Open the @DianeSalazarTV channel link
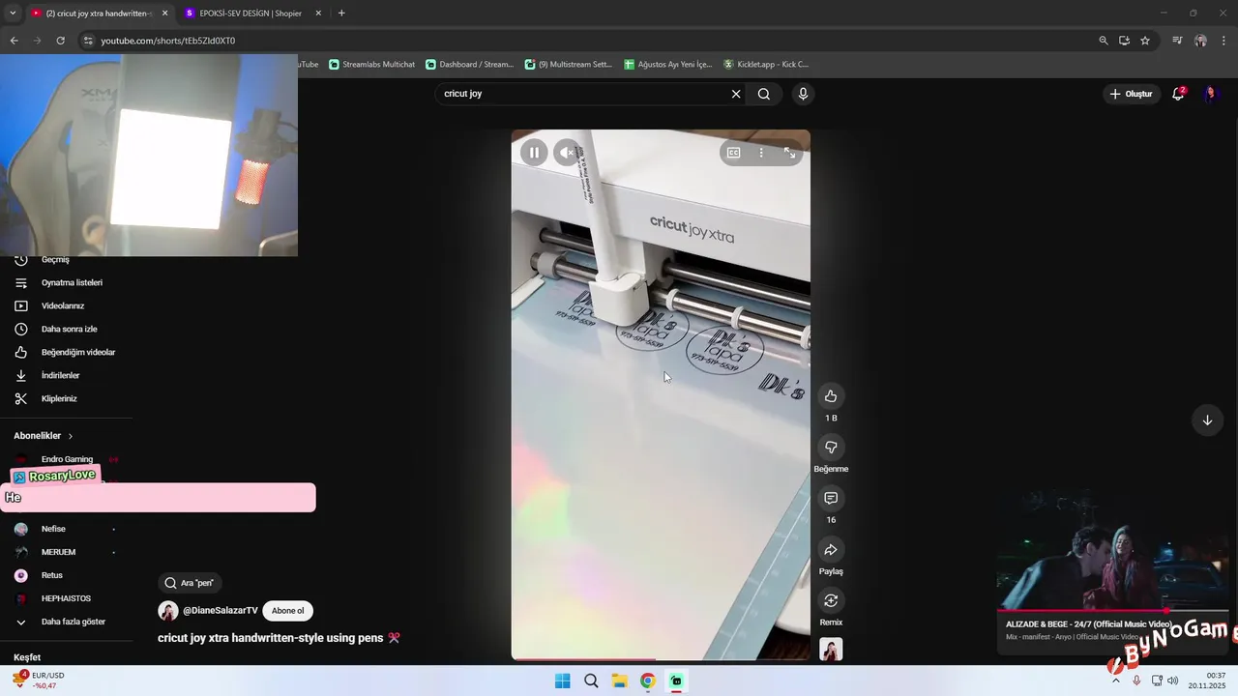The image size is (1238, 696). [x=221, y=611]
